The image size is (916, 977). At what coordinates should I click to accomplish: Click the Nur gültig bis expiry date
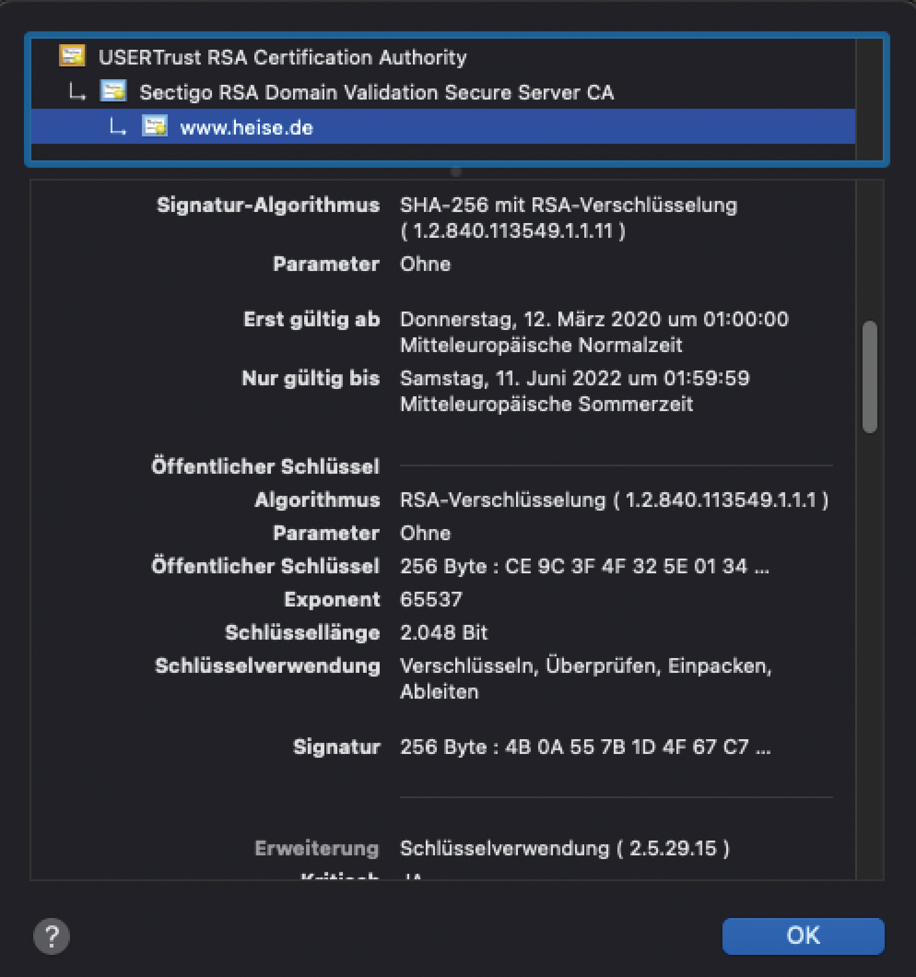click(x=574, y=378)
